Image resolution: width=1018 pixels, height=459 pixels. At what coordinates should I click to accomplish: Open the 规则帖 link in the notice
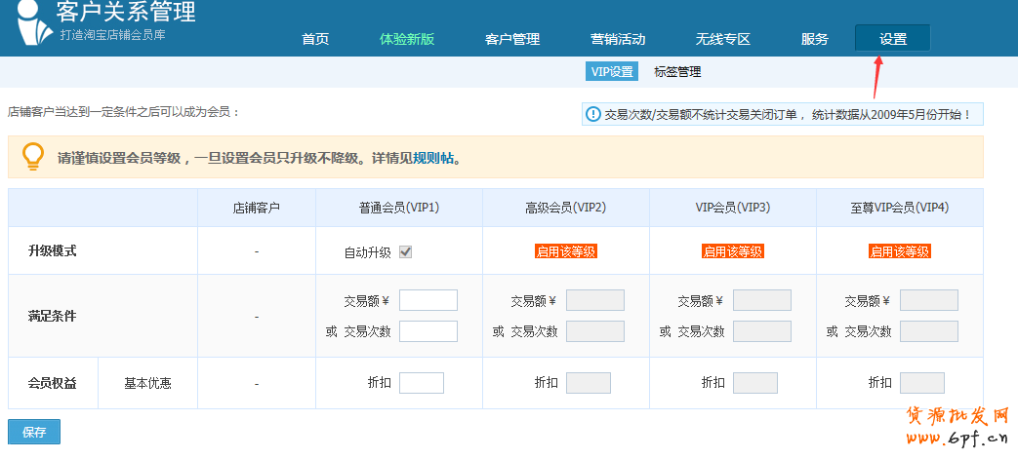coord(433,158)
